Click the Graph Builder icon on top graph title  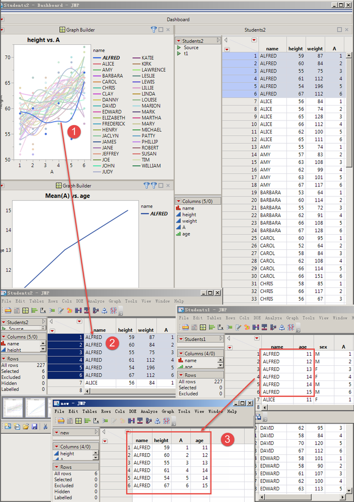point(63,30)
